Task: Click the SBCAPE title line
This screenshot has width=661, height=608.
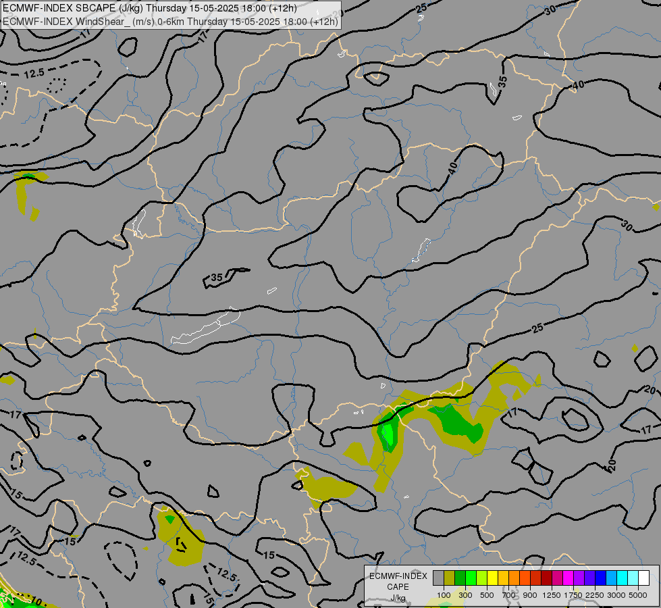Action: pyautogui.click(x=150, y=8)
